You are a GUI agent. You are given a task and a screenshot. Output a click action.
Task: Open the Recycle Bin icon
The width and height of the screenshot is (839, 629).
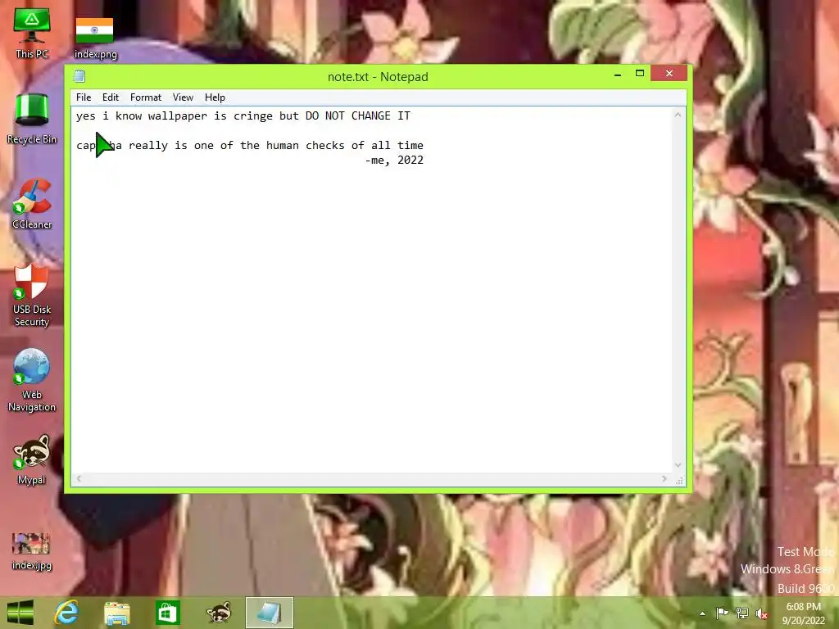32,119
